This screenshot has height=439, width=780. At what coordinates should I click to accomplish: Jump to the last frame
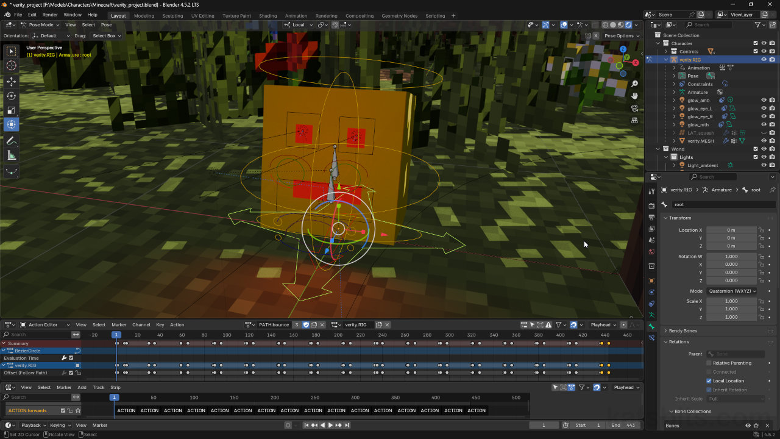(x=347, y=425)
